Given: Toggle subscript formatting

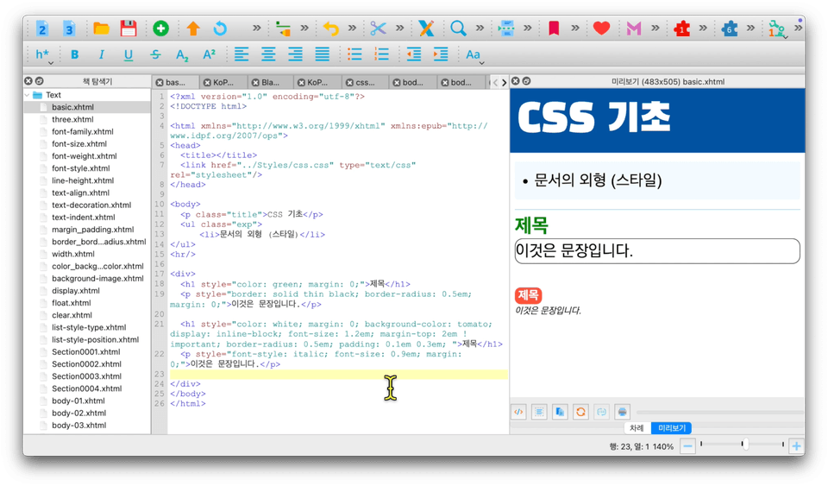Looking at the screenshot, I should point(182,55).
